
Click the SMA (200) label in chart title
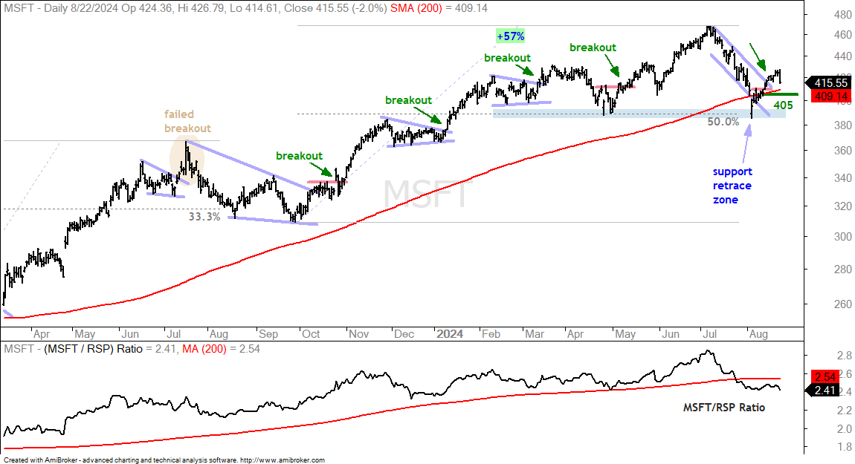click(416, 8)
